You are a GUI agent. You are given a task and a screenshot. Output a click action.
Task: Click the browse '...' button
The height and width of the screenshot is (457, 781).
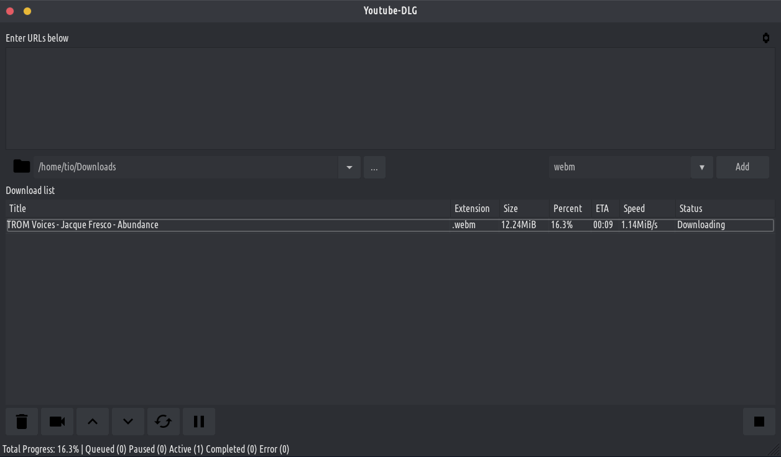click(374, 167)
